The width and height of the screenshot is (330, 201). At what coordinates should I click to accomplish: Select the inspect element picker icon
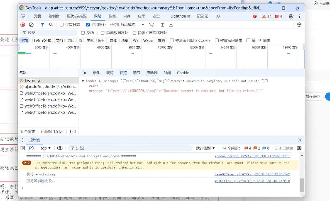(23, 16)
